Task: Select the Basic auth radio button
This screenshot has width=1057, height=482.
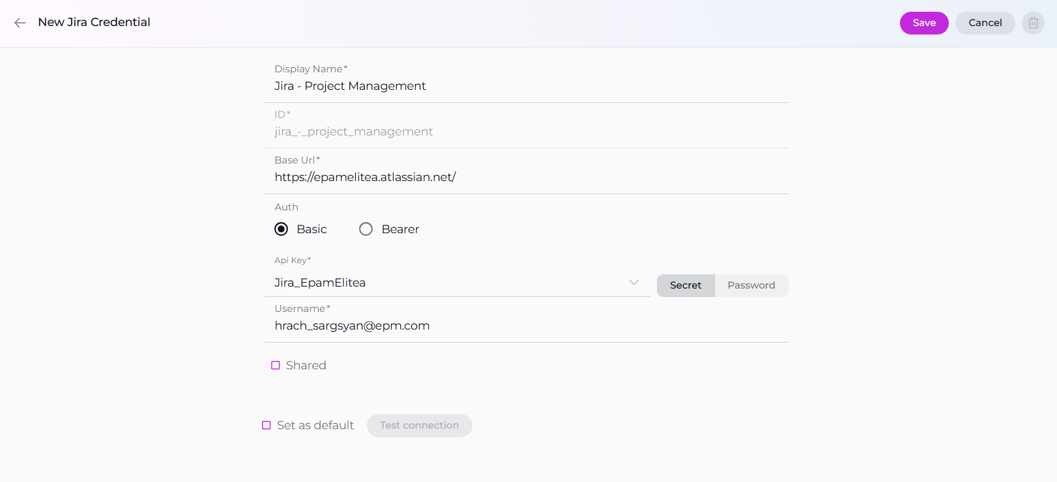Action: [282, 229]
